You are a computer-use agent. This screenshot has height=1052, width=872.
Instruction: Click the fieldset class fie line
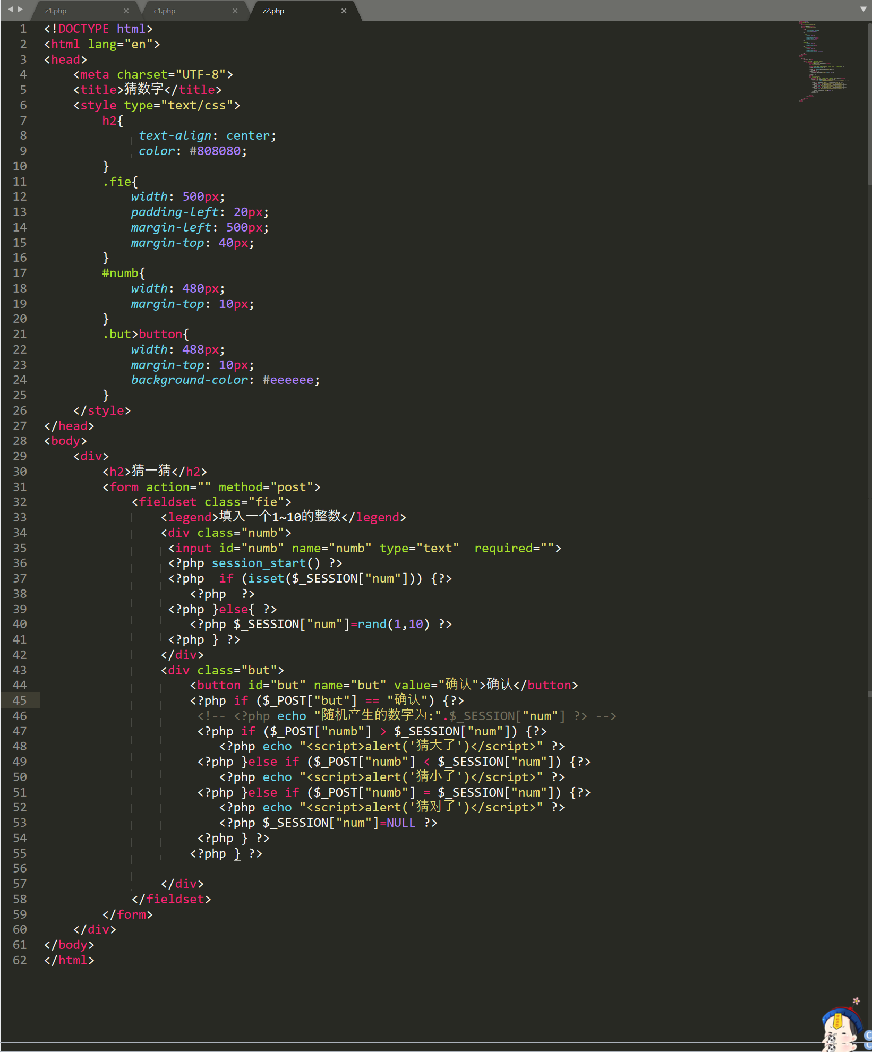(x=211, y=502)
